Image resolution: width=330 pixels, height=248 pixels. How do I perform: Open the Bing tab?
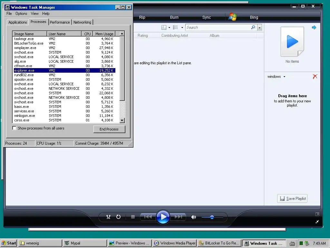(254, 17)
